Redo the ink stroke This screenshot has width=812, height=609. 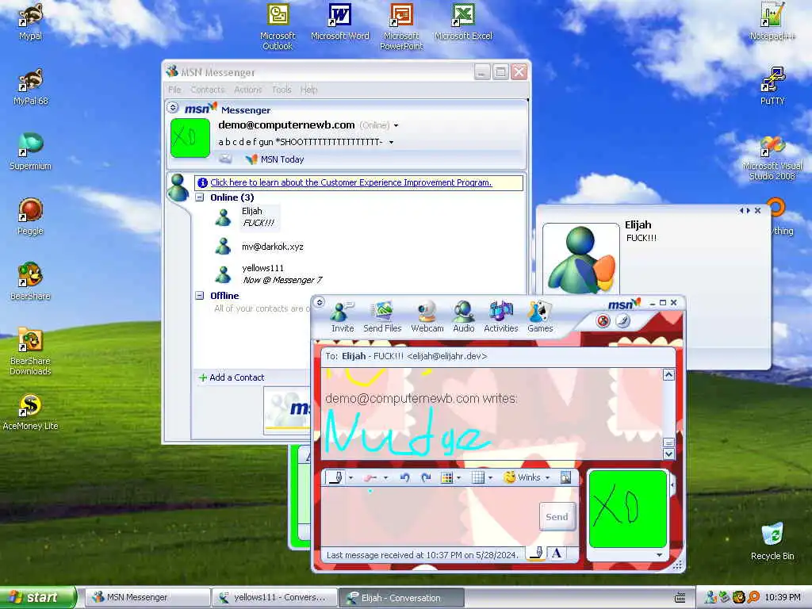click(426, 477)
